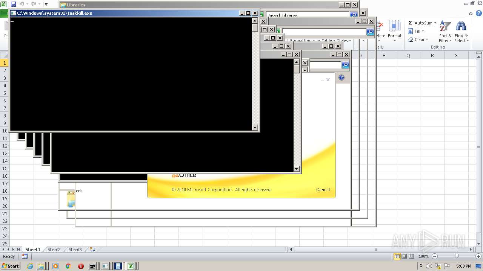Viewport: 483px width, 271px height.
Task: Select column Q header
Action: (x=408, y=56)
